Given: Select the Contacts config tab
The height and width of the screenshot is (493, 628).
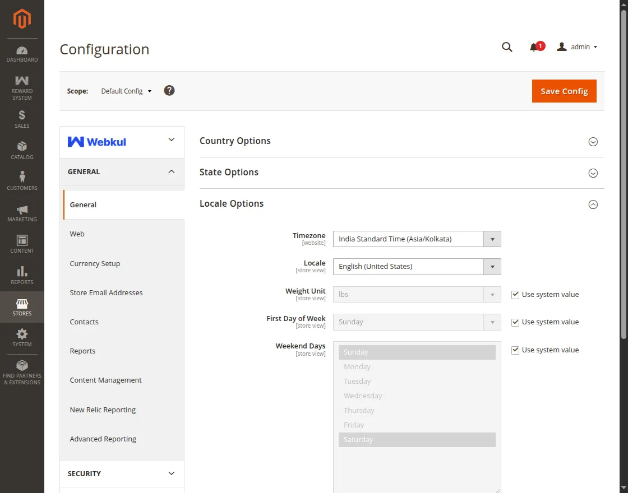Looking at the screenshot, I should click(122, 322).
